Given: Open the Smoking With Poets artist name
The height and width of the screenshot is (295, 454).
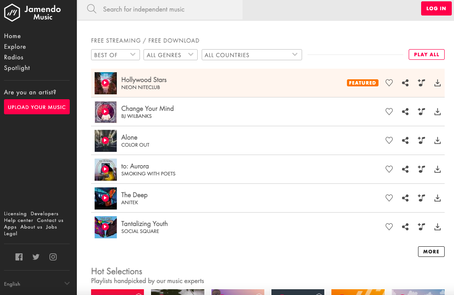Looking at the screenshot, I should pyautogui.click(x=148, y=174).
